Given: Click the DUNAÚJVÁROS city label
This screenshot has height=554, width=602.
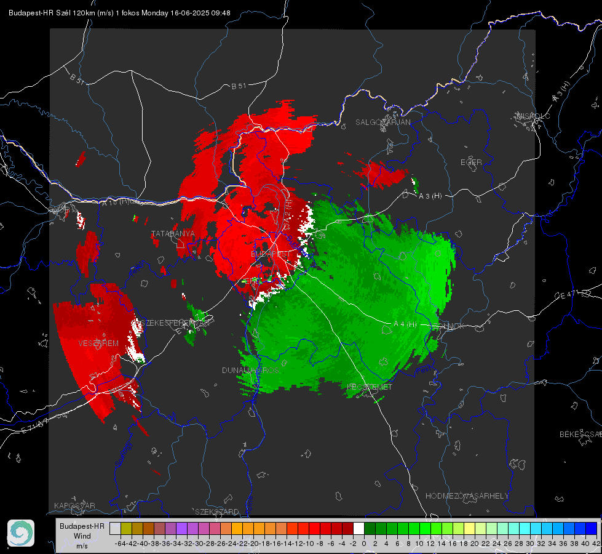Looking at the screenshot, I should point(250,371).
